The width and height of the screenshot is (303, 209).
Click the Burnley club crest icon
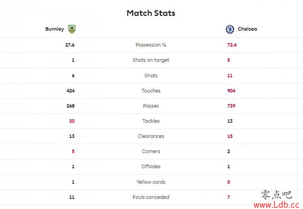(72, 29)
